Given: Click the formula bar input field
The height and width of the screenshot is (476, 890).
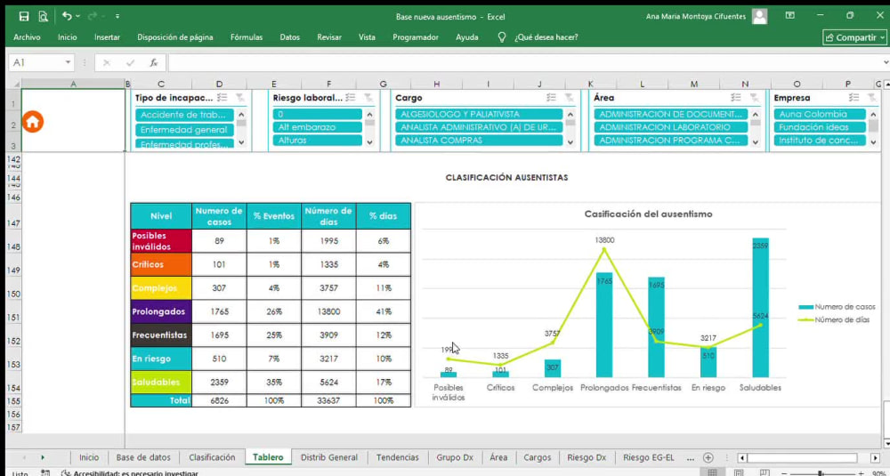Looking at the screenshot, I should click(x=525, y=62).
